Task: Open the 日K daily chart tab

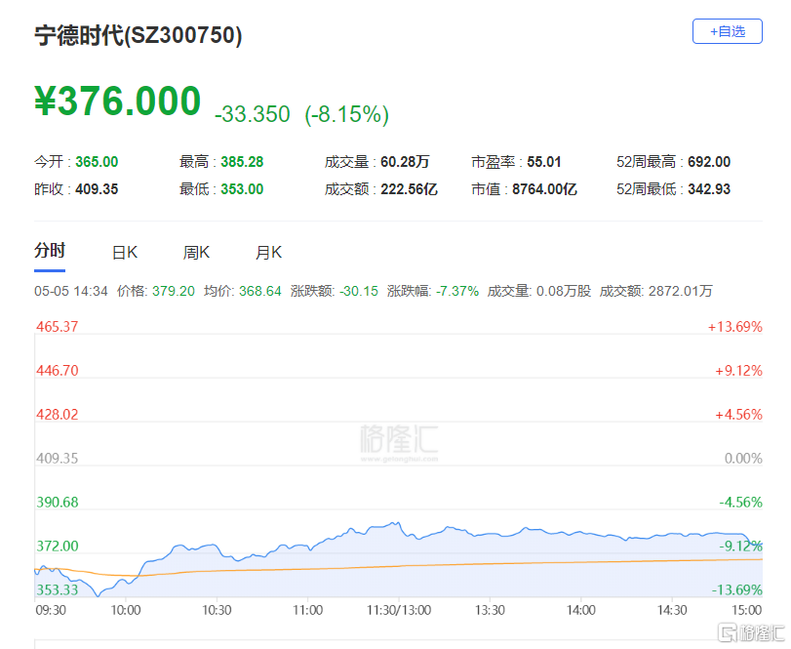Action: coord(125,252)
